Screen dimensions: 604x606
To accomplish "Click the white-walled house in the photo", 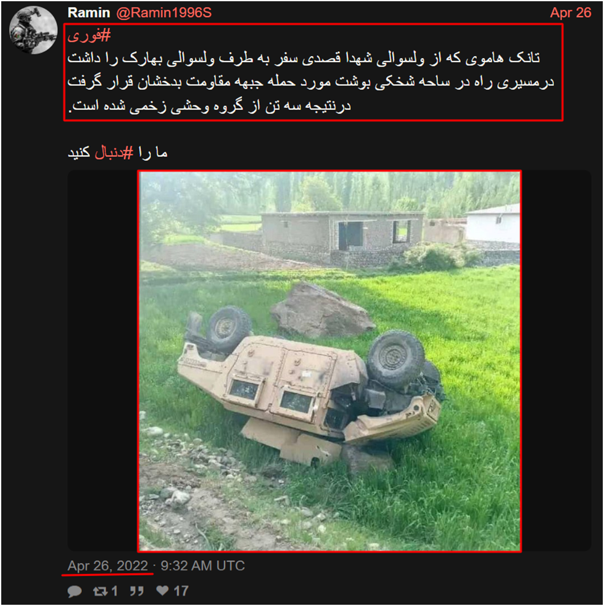I will tap(493, 224).
